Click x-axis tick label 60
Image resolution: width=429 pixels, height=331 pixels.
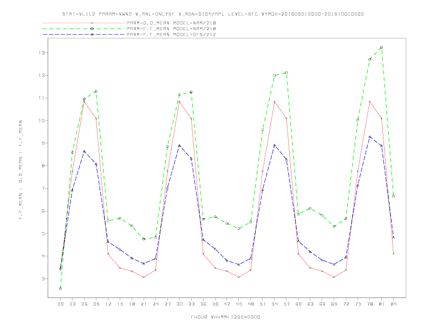point(298,304)
